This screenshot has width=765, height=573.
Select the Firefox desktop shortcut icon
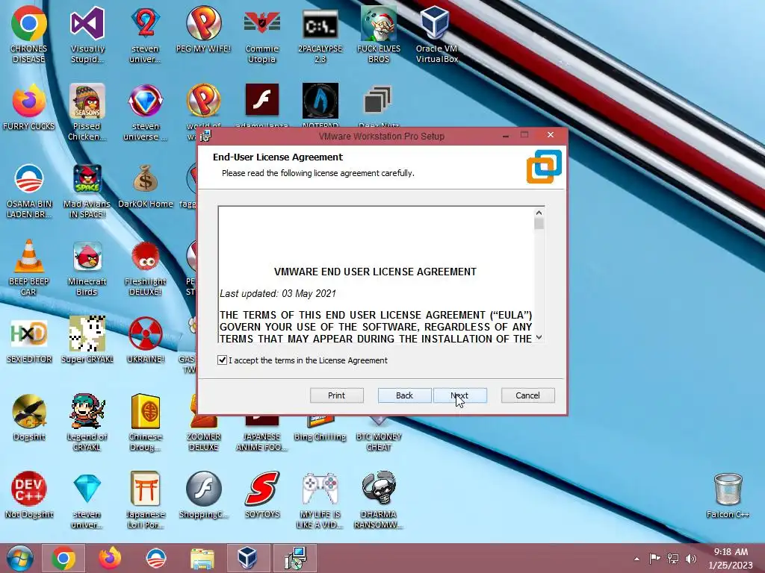pyautogui.click(x=29, y=107)
